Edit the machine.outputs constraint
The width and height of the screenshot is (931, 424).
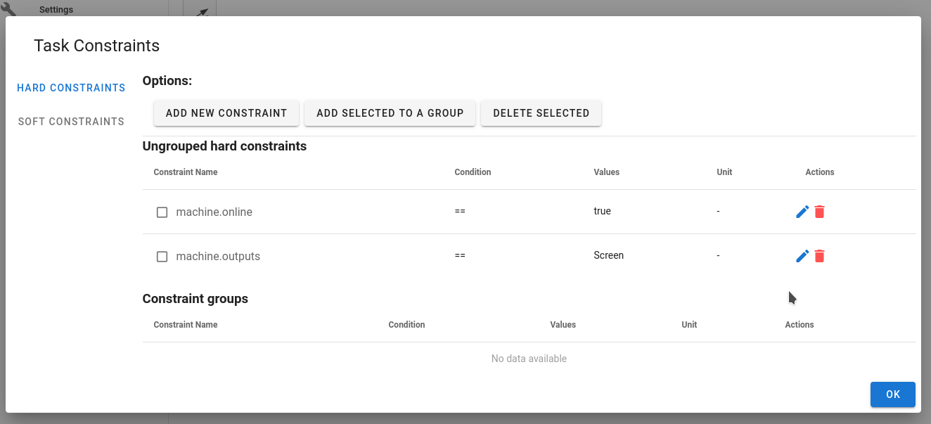(802, 256)
